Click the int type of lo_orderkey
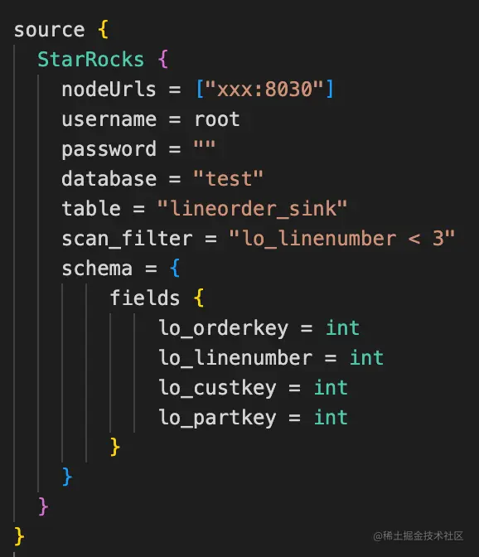Image resolution: width=479 pixels, height=557 pixels. (342, 328)
